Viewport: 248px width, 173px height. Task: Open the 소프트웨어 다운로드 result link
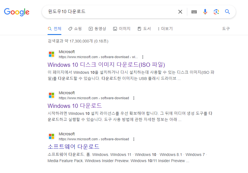[73, 147]
